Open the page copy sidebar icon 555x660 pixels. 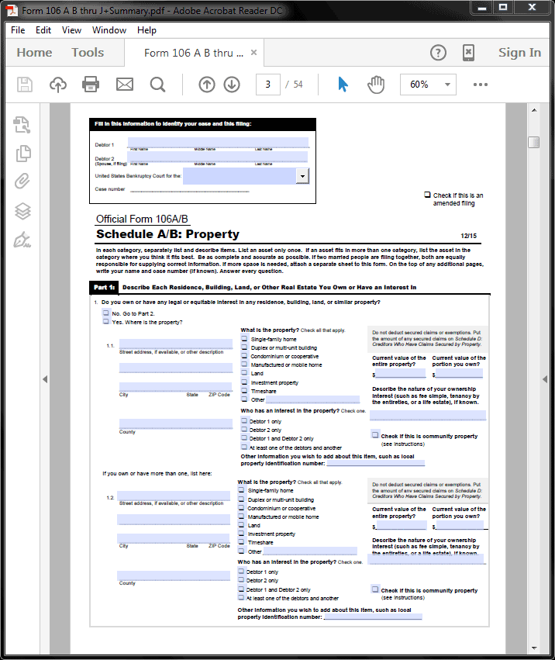click(x=23, y=154)
